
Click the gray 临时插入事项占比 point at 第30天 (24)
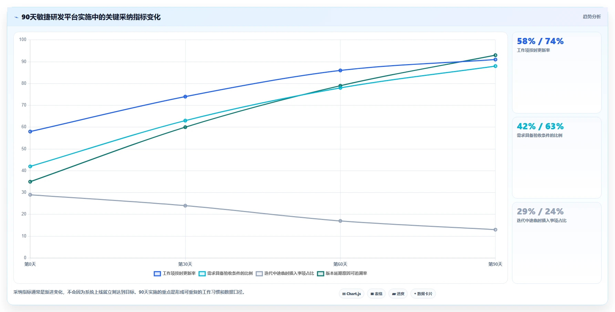[185, 206]
